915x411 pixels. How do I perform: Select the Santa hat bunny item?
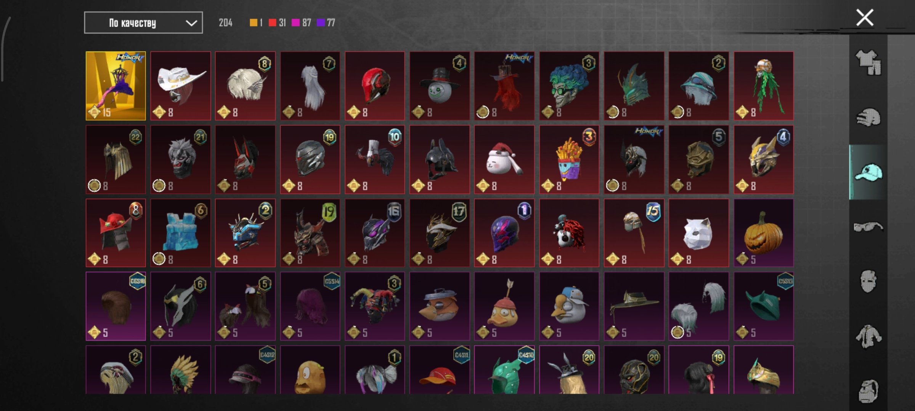[504, 159]
